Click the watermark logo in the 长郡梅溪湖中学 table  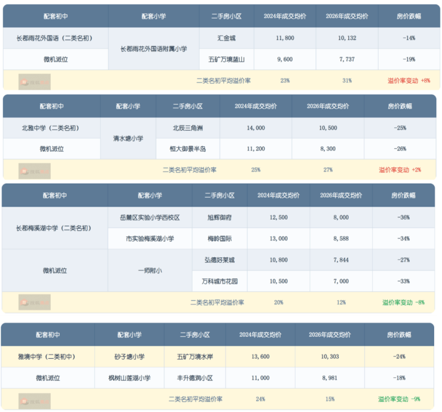coord(34,302)
